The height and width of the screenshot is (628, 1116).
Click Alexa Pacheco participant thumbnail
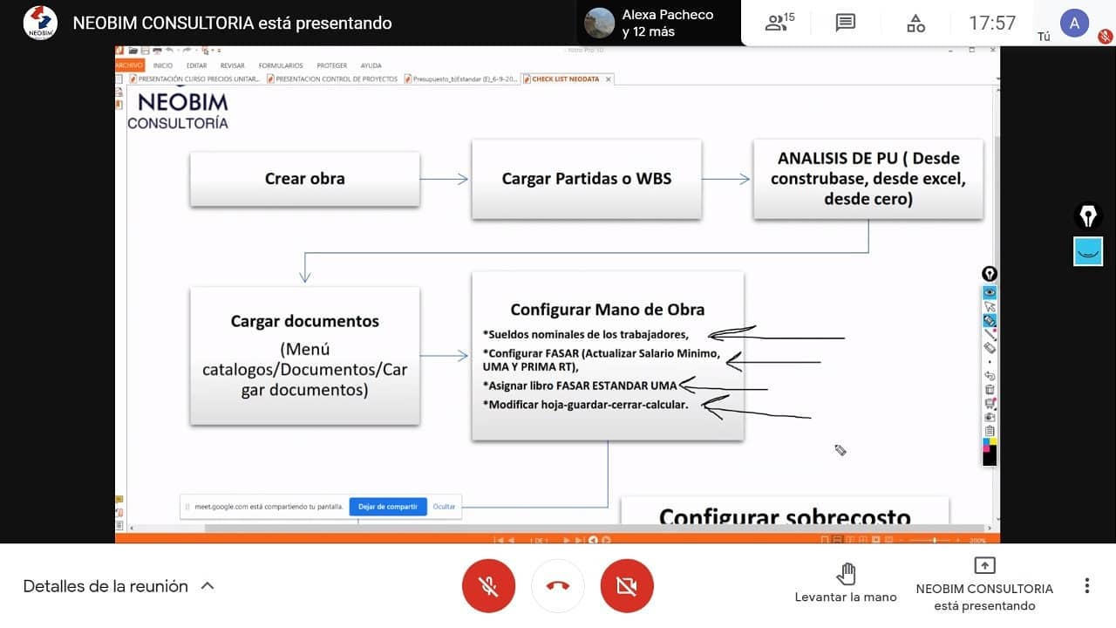(x=599, y=23)
